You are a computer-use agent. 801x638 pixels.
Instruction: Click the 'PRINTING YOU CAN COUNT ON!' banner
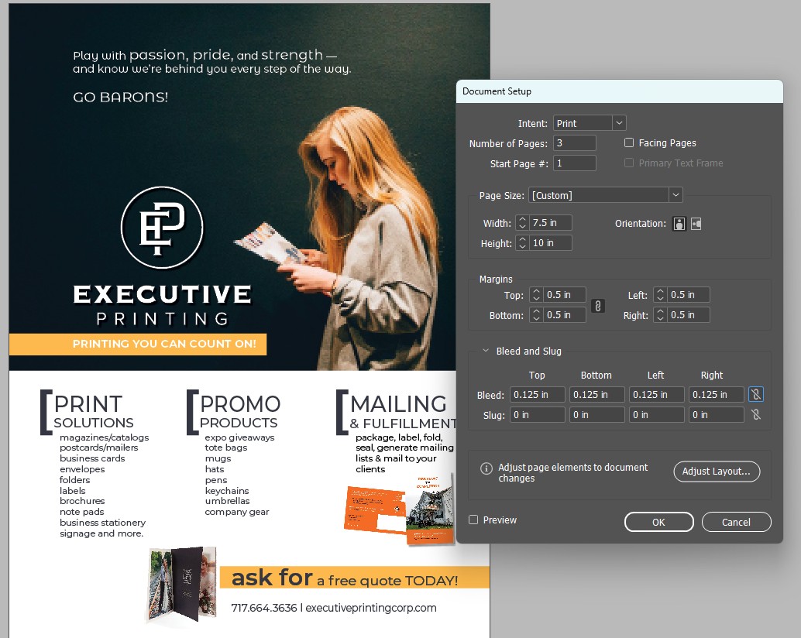138,344
